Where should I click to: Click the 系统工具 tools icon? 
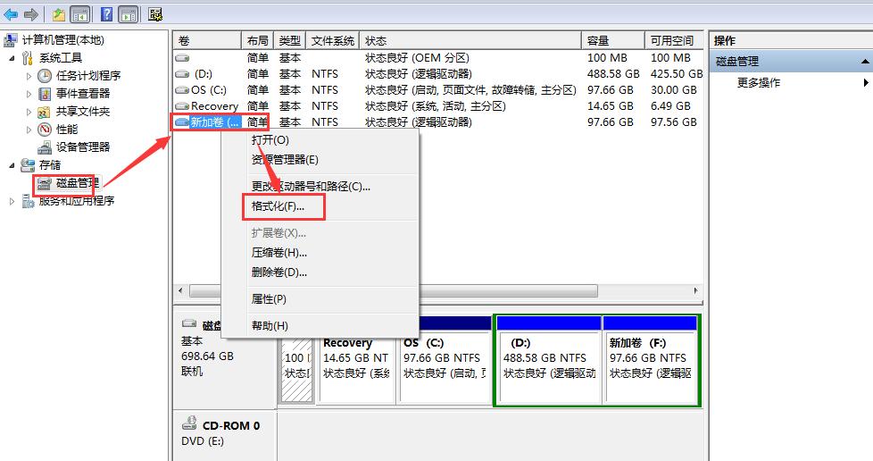click(28, 58)
